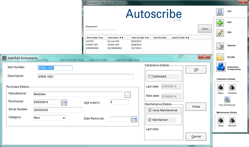This screenshot has height=147, width=249.
Task: Click the pencil Edit icon
Action: [220, 33]
